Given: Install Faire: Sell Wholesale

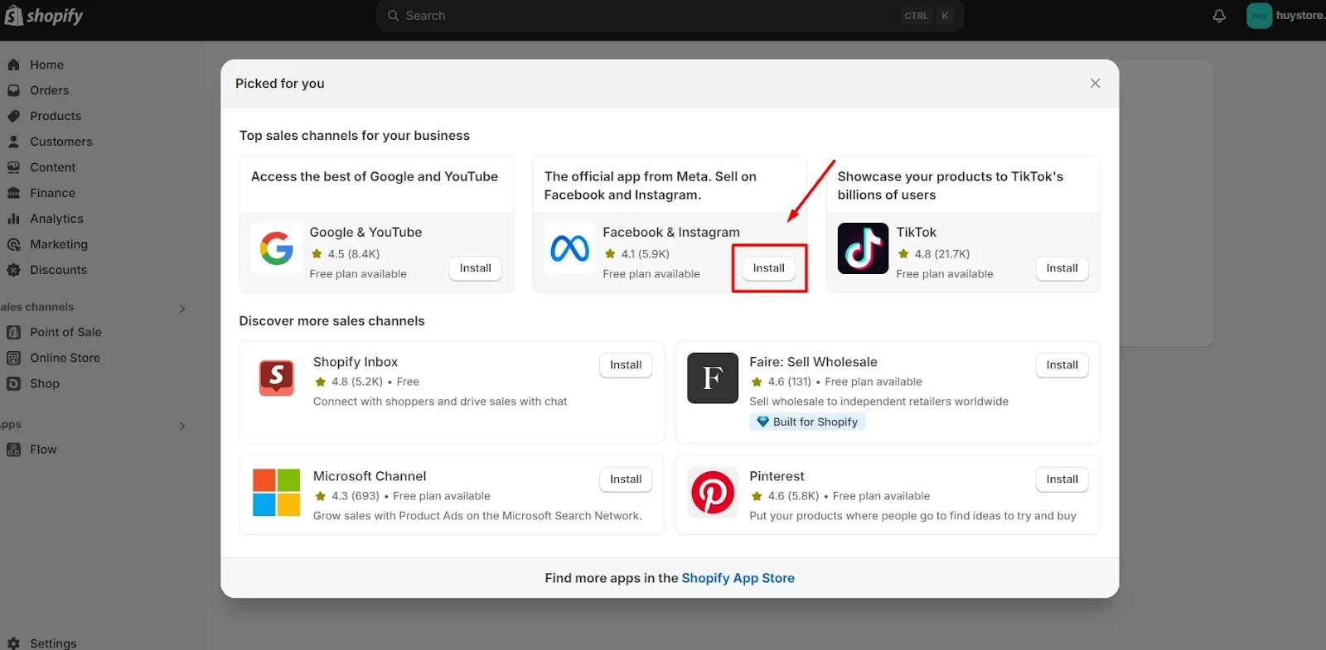Looking at the screenshot, I should (x=1062, y=365).
